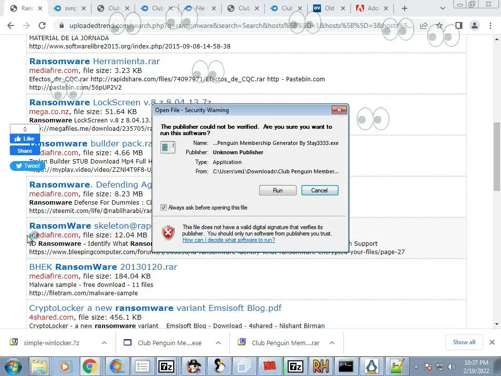Expand options for Club Penguin .rar download

click(332, 343)
